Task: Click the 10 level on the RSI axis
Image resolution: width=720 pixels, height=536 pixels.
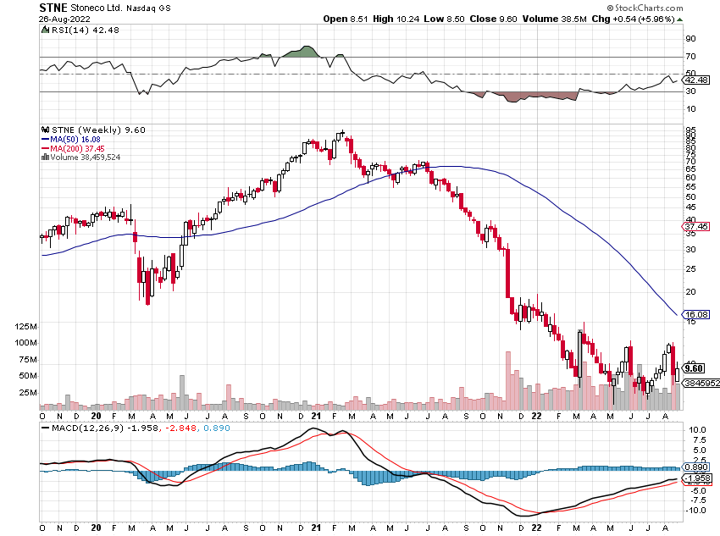Action: [690, 109]
